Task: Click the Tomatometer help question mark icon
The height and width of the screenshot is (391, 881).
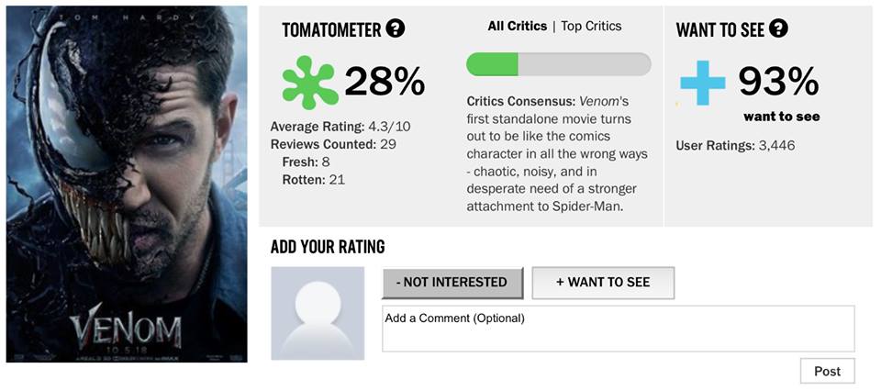Action: [396, 28]
